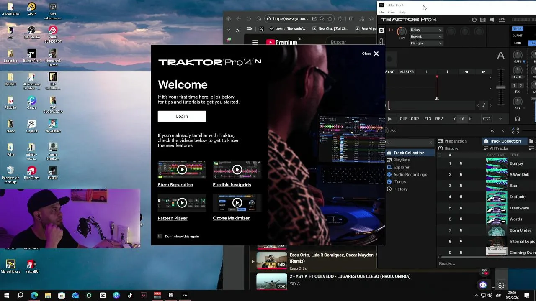Play the Stem Separation video
This screenshot has height=301, width=536.
click(x=182, y=169)
